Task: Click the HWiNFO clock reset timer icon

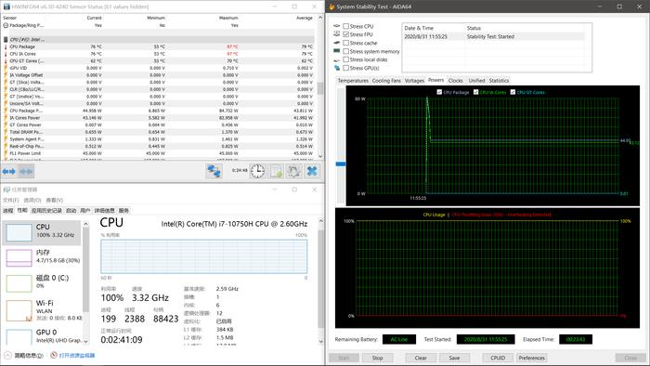Action: pyautogui.click(x=257, y=171)
